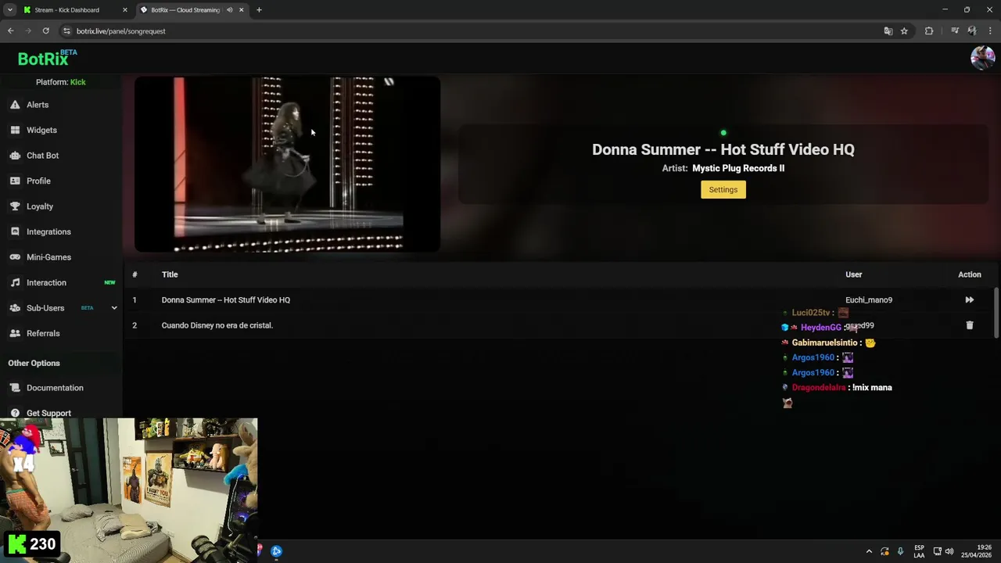Expand the Sub-Users submenu chevron
1001x563 pixels.
[x=114, y=308]
